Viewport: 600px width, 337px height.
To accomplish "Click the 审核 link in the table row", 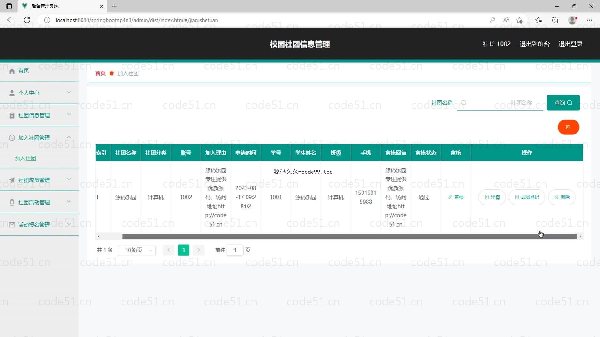I will 456,197.
